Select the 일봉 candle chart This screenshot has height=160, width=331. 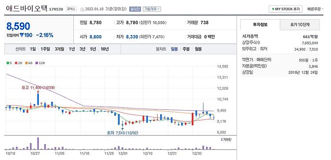pyautogui.click(x=174, y=49)
